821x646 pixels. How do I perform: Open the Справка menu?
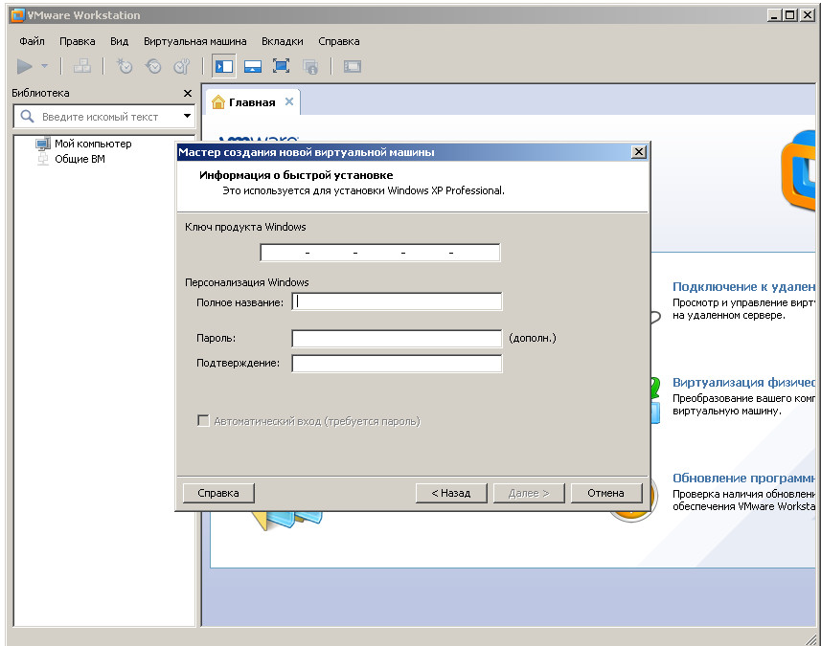(339, 41)
